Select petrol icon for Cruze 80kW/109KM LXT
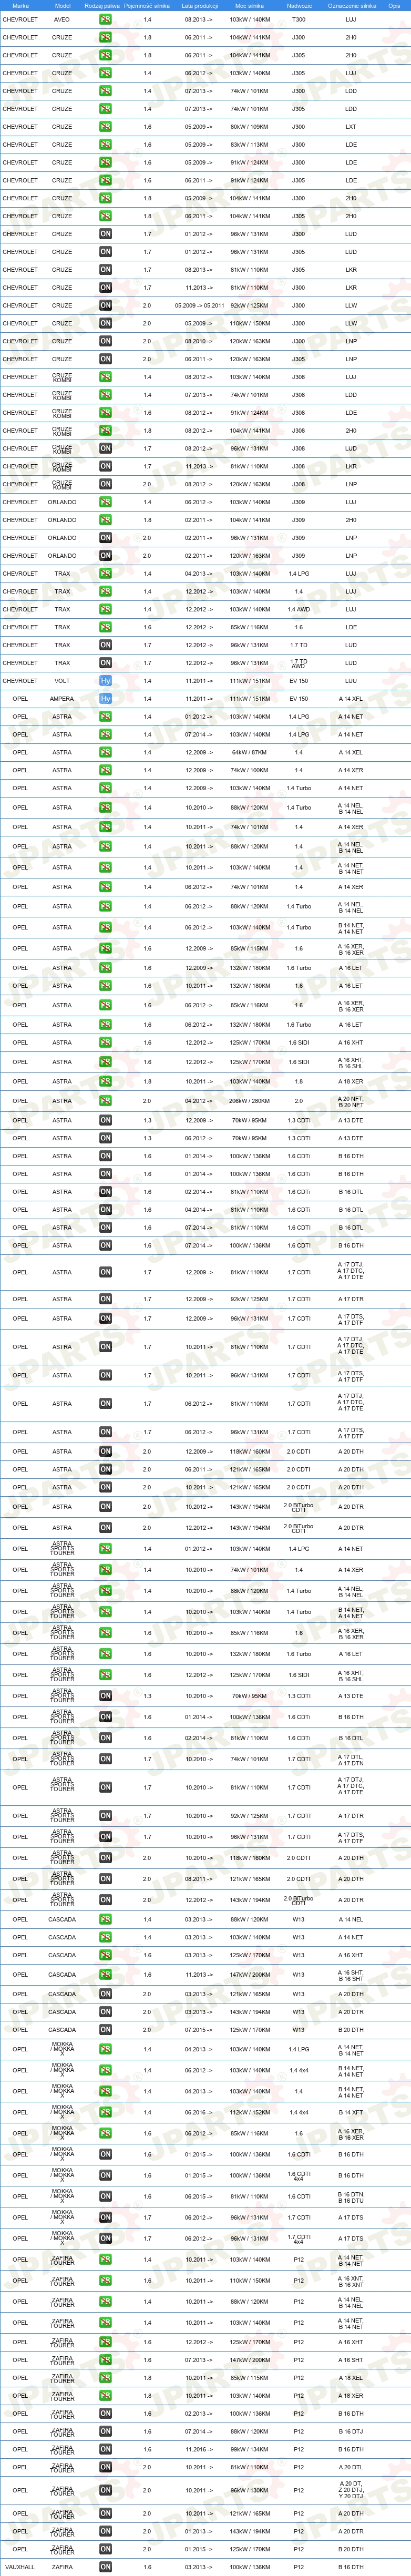 pos(105,127)
